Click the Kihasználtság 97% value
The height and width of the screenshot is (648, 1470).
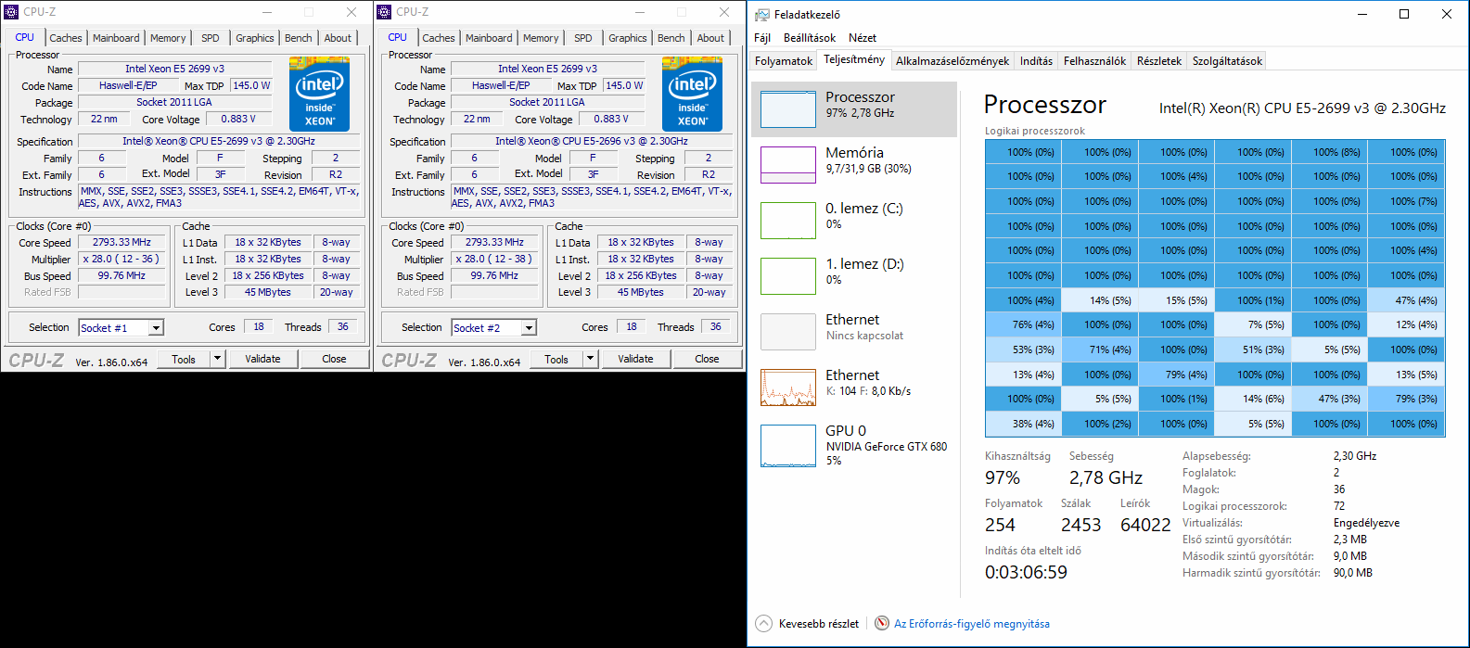[x=1003, y=478]
